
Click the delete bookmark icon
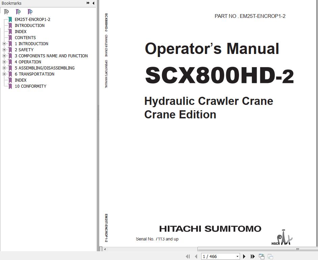(6, 12)
